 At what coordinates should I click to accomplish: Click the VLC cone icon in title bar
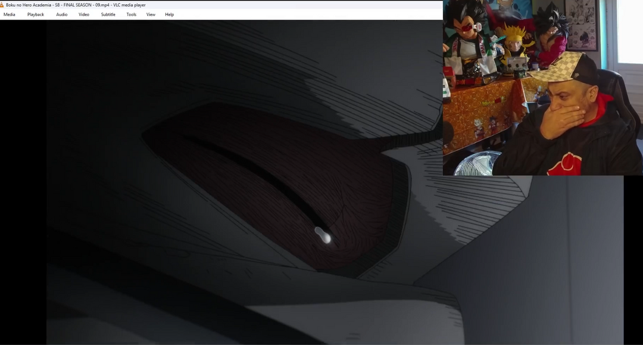click(2, 5)
